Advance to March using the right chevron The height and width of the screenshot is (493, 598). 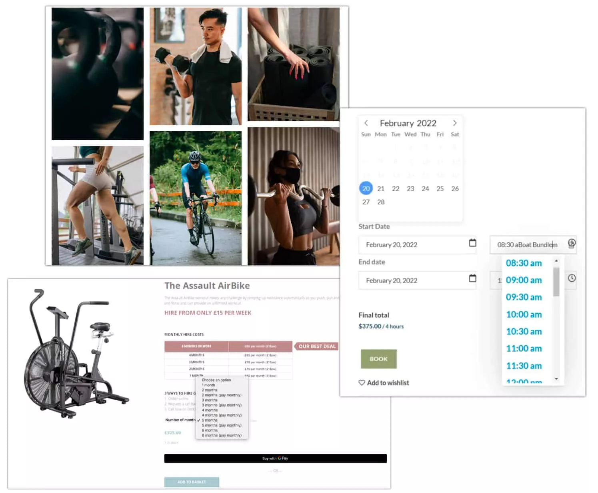455,123
